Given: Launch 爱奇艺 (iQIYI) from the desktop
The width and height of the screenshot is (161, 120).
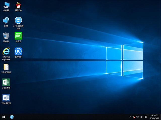Looking at the screenshot, I should (x=18, y=36).
